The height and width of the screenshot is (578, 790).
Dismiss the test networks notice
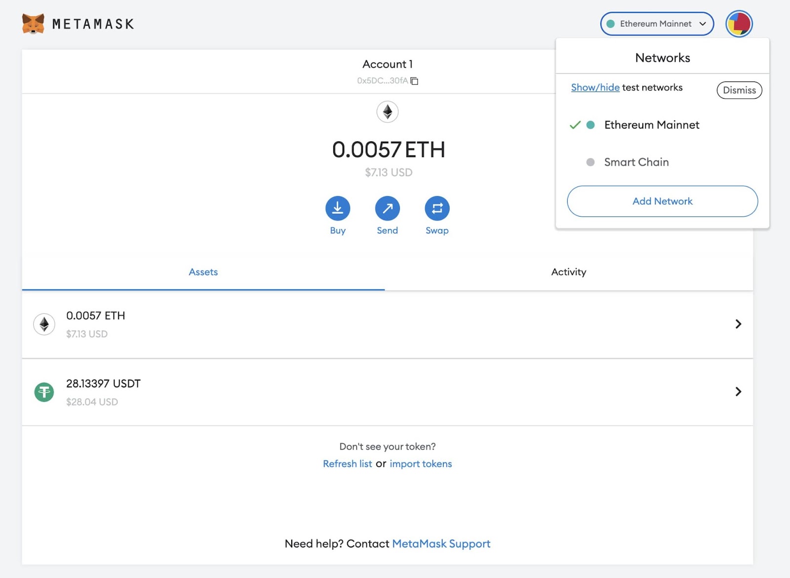coord(739,90)
